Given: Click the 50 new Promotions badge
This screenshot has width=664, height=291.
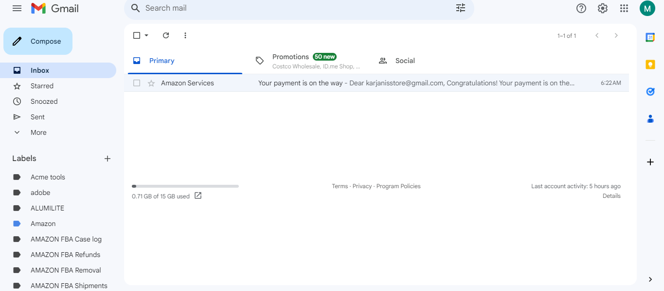Looking at the screenshot, I should pos(324,57).
